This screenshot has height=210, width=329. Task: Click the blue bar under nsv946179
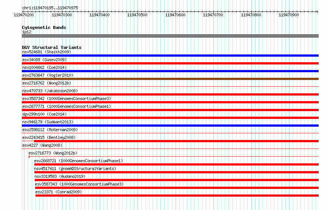170,126
